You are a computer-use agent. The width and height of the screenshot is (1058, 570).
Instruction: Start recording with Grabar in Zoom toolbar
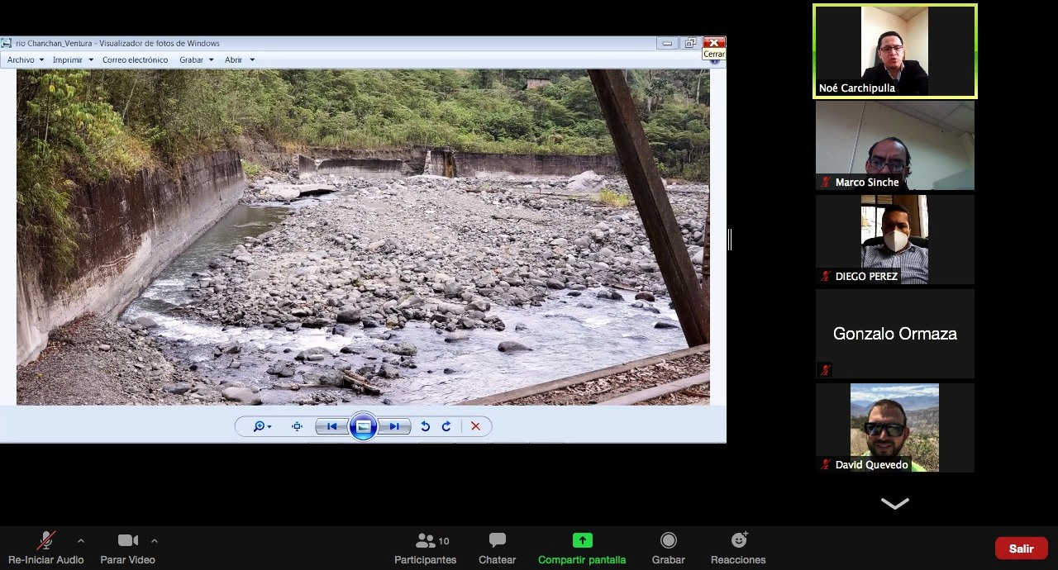pos(668,548)
